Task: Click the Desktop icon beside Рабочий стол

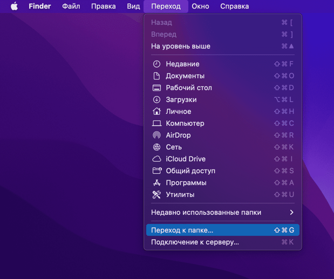Action: pyautogui.click(x=156, y=88)
